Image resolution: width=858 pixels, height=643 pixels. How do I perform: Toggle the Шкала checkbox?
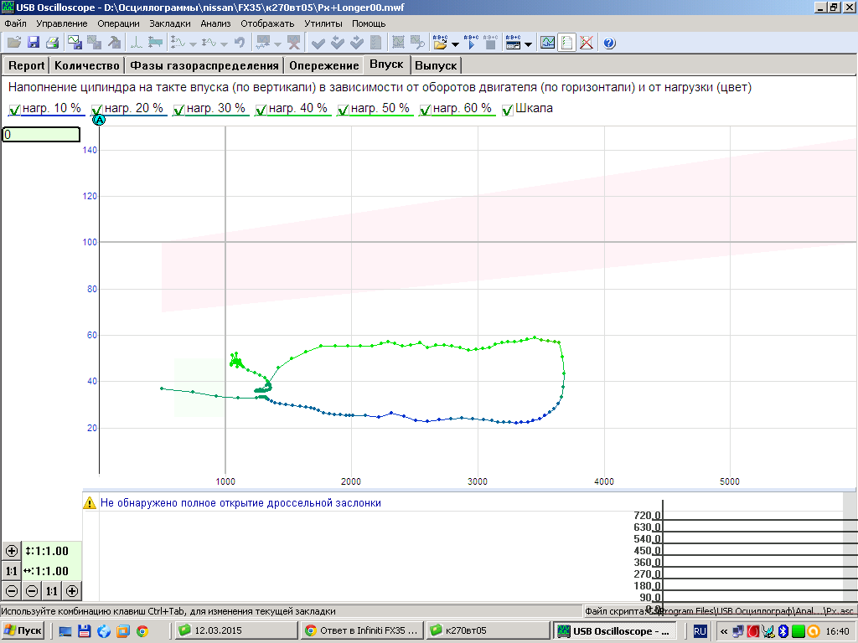coord(508,110)
